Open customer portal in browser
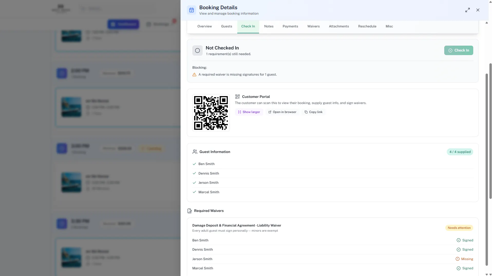This screenshot has width=492, height=276. tap(282, 112)
